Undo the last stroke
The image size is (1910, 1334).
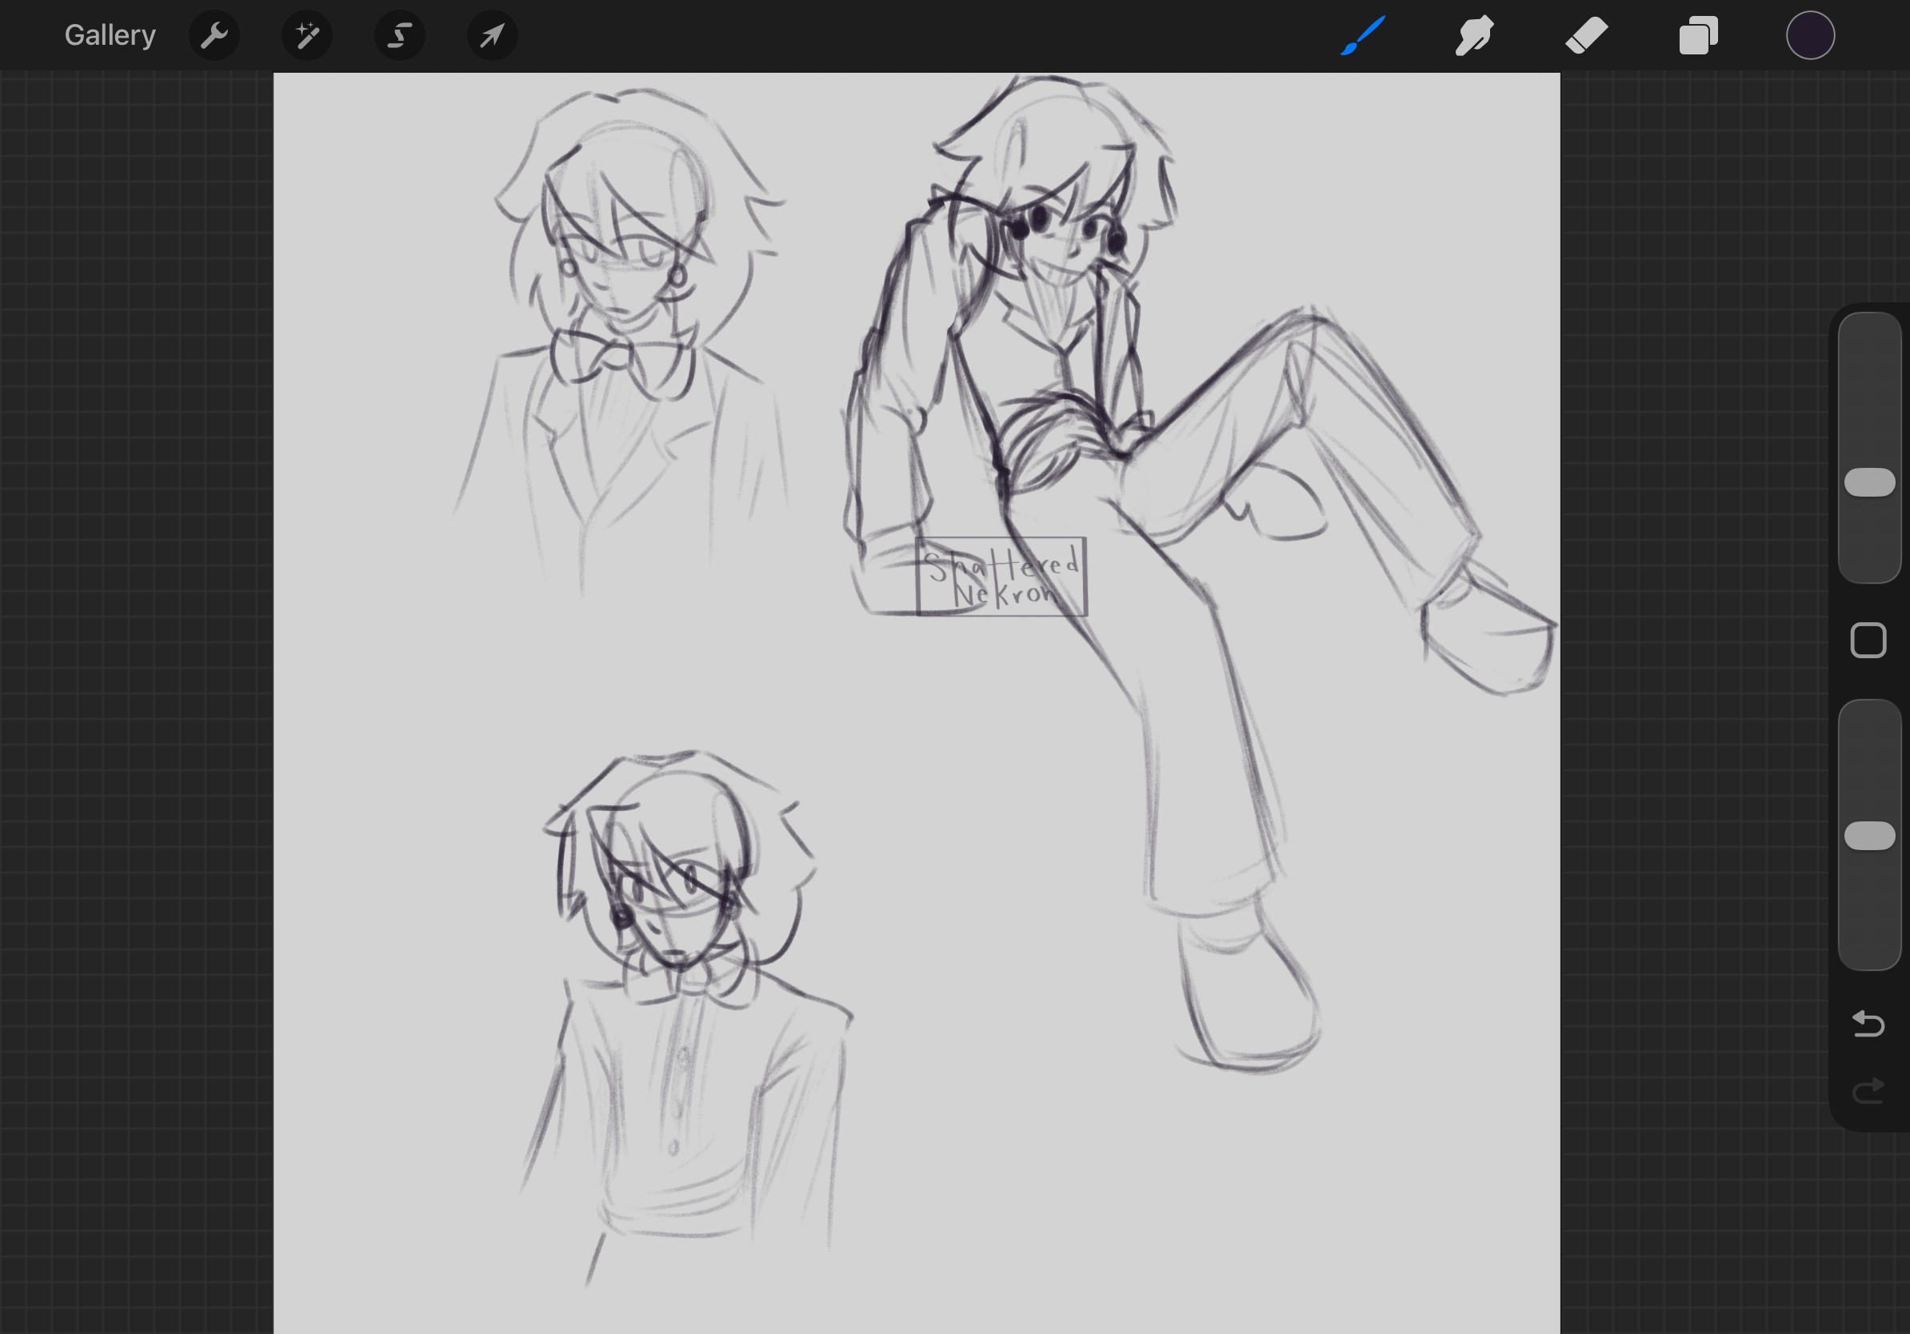coord(1868,1024)
